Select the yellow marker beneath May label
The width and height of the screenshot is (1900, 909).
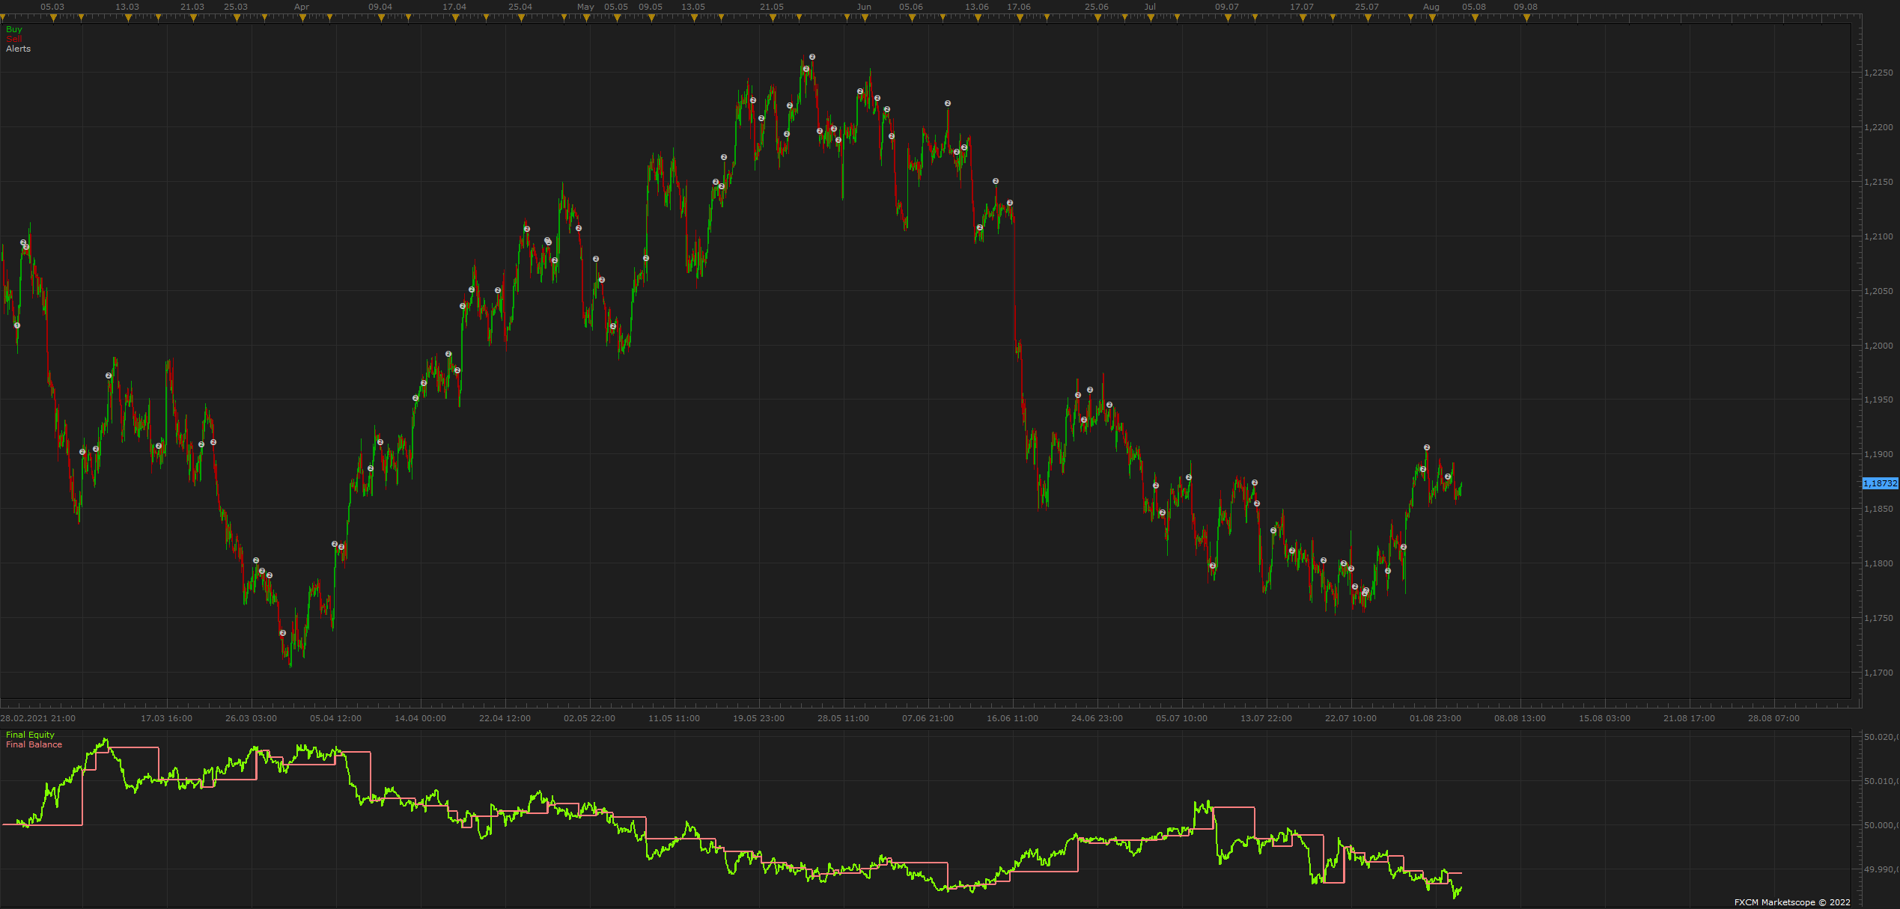tap(586, 18)
